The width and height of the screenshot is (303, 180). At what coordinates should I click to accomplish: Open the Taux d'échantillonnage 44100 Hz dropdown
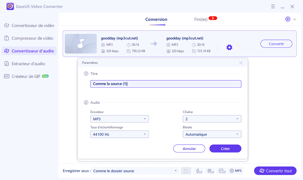(x=119, y=134)
